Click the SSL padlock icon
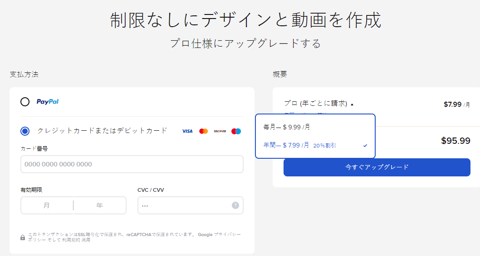 coord(23,237)
